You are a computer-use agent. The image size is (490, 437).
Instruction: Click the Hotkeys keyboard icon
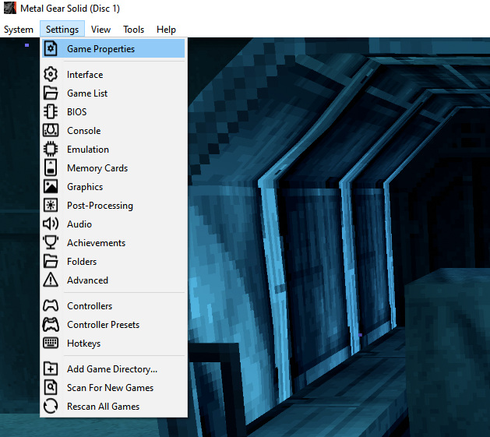tap(51, 343)
